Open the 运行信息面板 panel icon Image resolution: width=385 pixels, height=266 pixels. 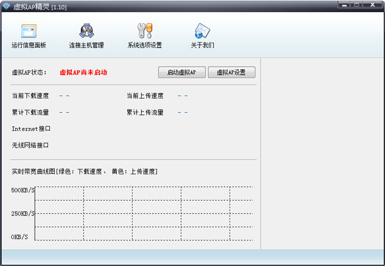click(29, 31)
